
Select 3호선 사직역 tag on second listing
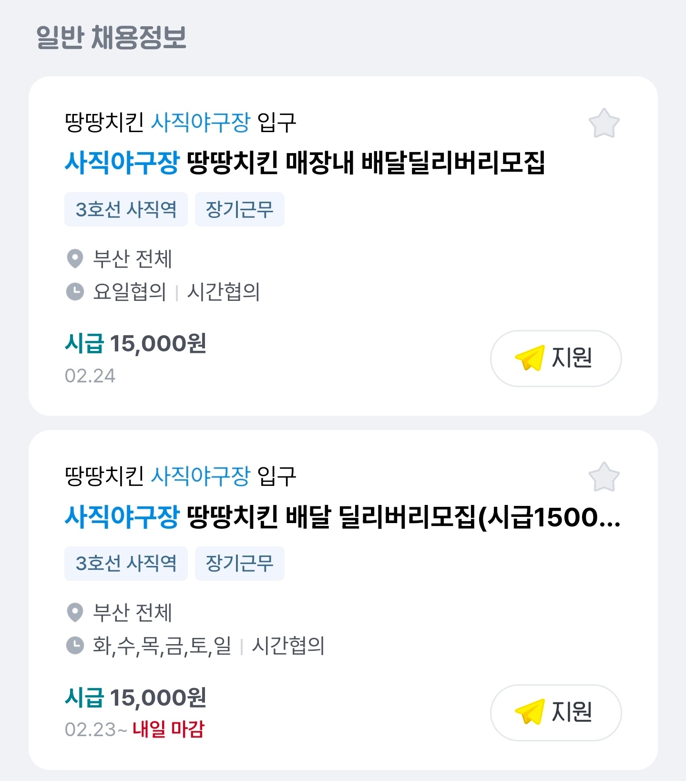126,564
